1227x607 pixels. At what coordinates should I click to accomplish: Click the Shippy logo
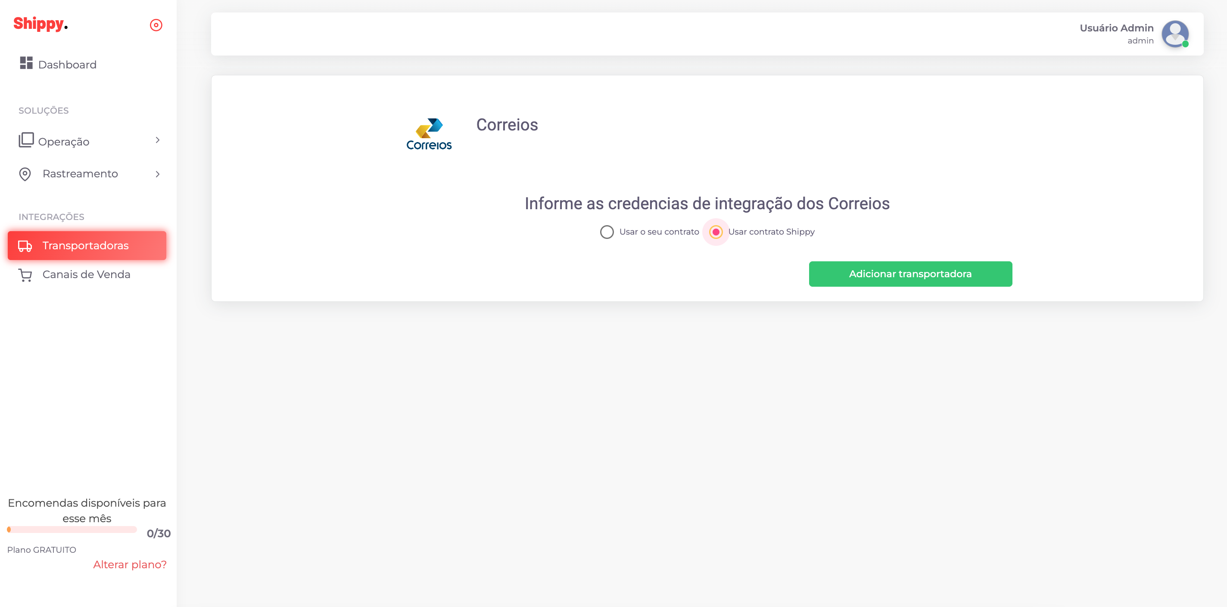[x=40, y=24]
